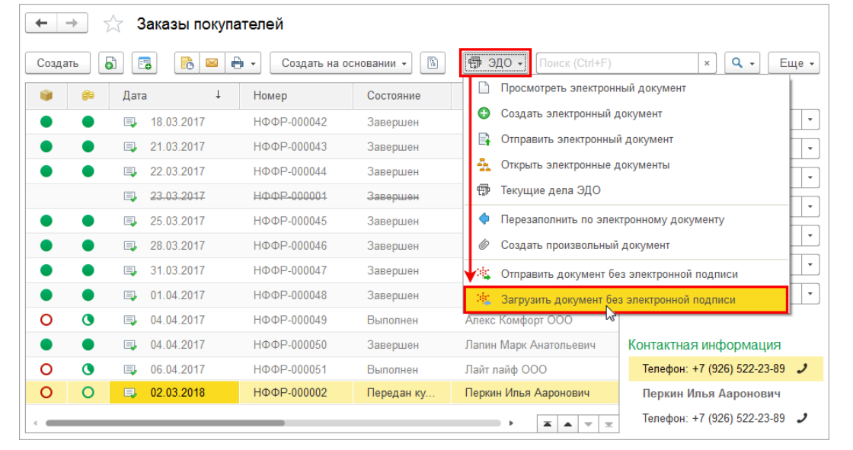Sort by the Номер column header
The image size is (853, 450).
296,96
